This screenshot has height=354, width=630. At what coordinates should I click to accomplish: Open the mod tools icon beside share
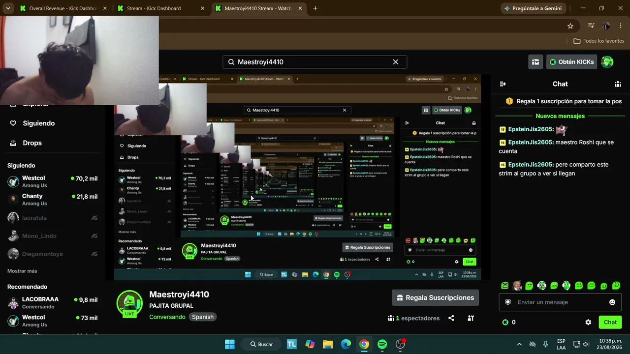471,318
